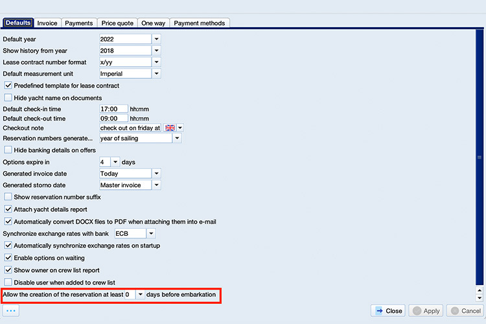Viewport: 486px width, 324px height.
Task: Expand the ECB exchange rate bank dropdown
Action: tap(150, 233)
